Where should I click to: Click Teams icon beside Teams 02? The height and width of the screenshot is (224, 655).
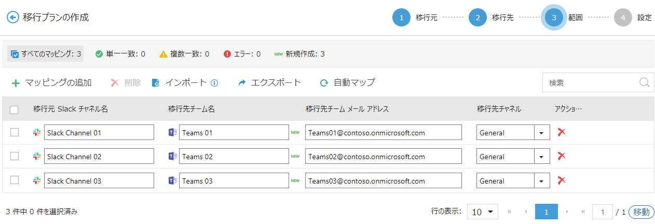173,156
